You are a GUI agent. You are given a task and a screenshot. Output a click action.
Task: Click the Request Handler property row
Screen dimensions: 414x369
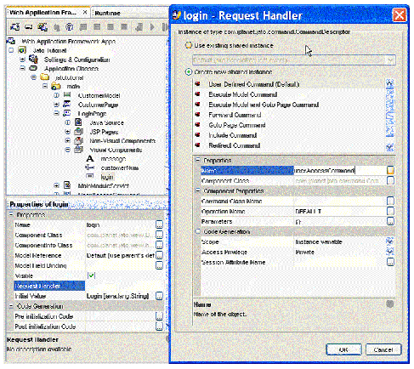click(x=88, y=286)
